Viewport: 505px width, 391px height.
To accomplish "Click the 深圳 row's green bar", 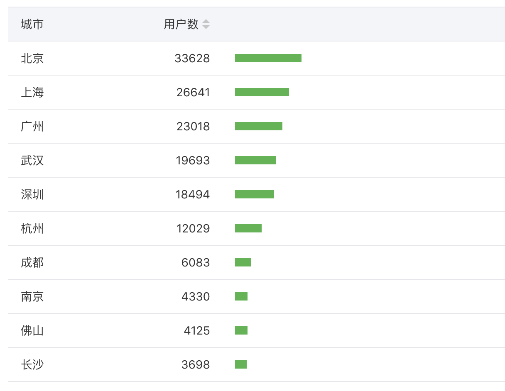I will coord(254,195).
